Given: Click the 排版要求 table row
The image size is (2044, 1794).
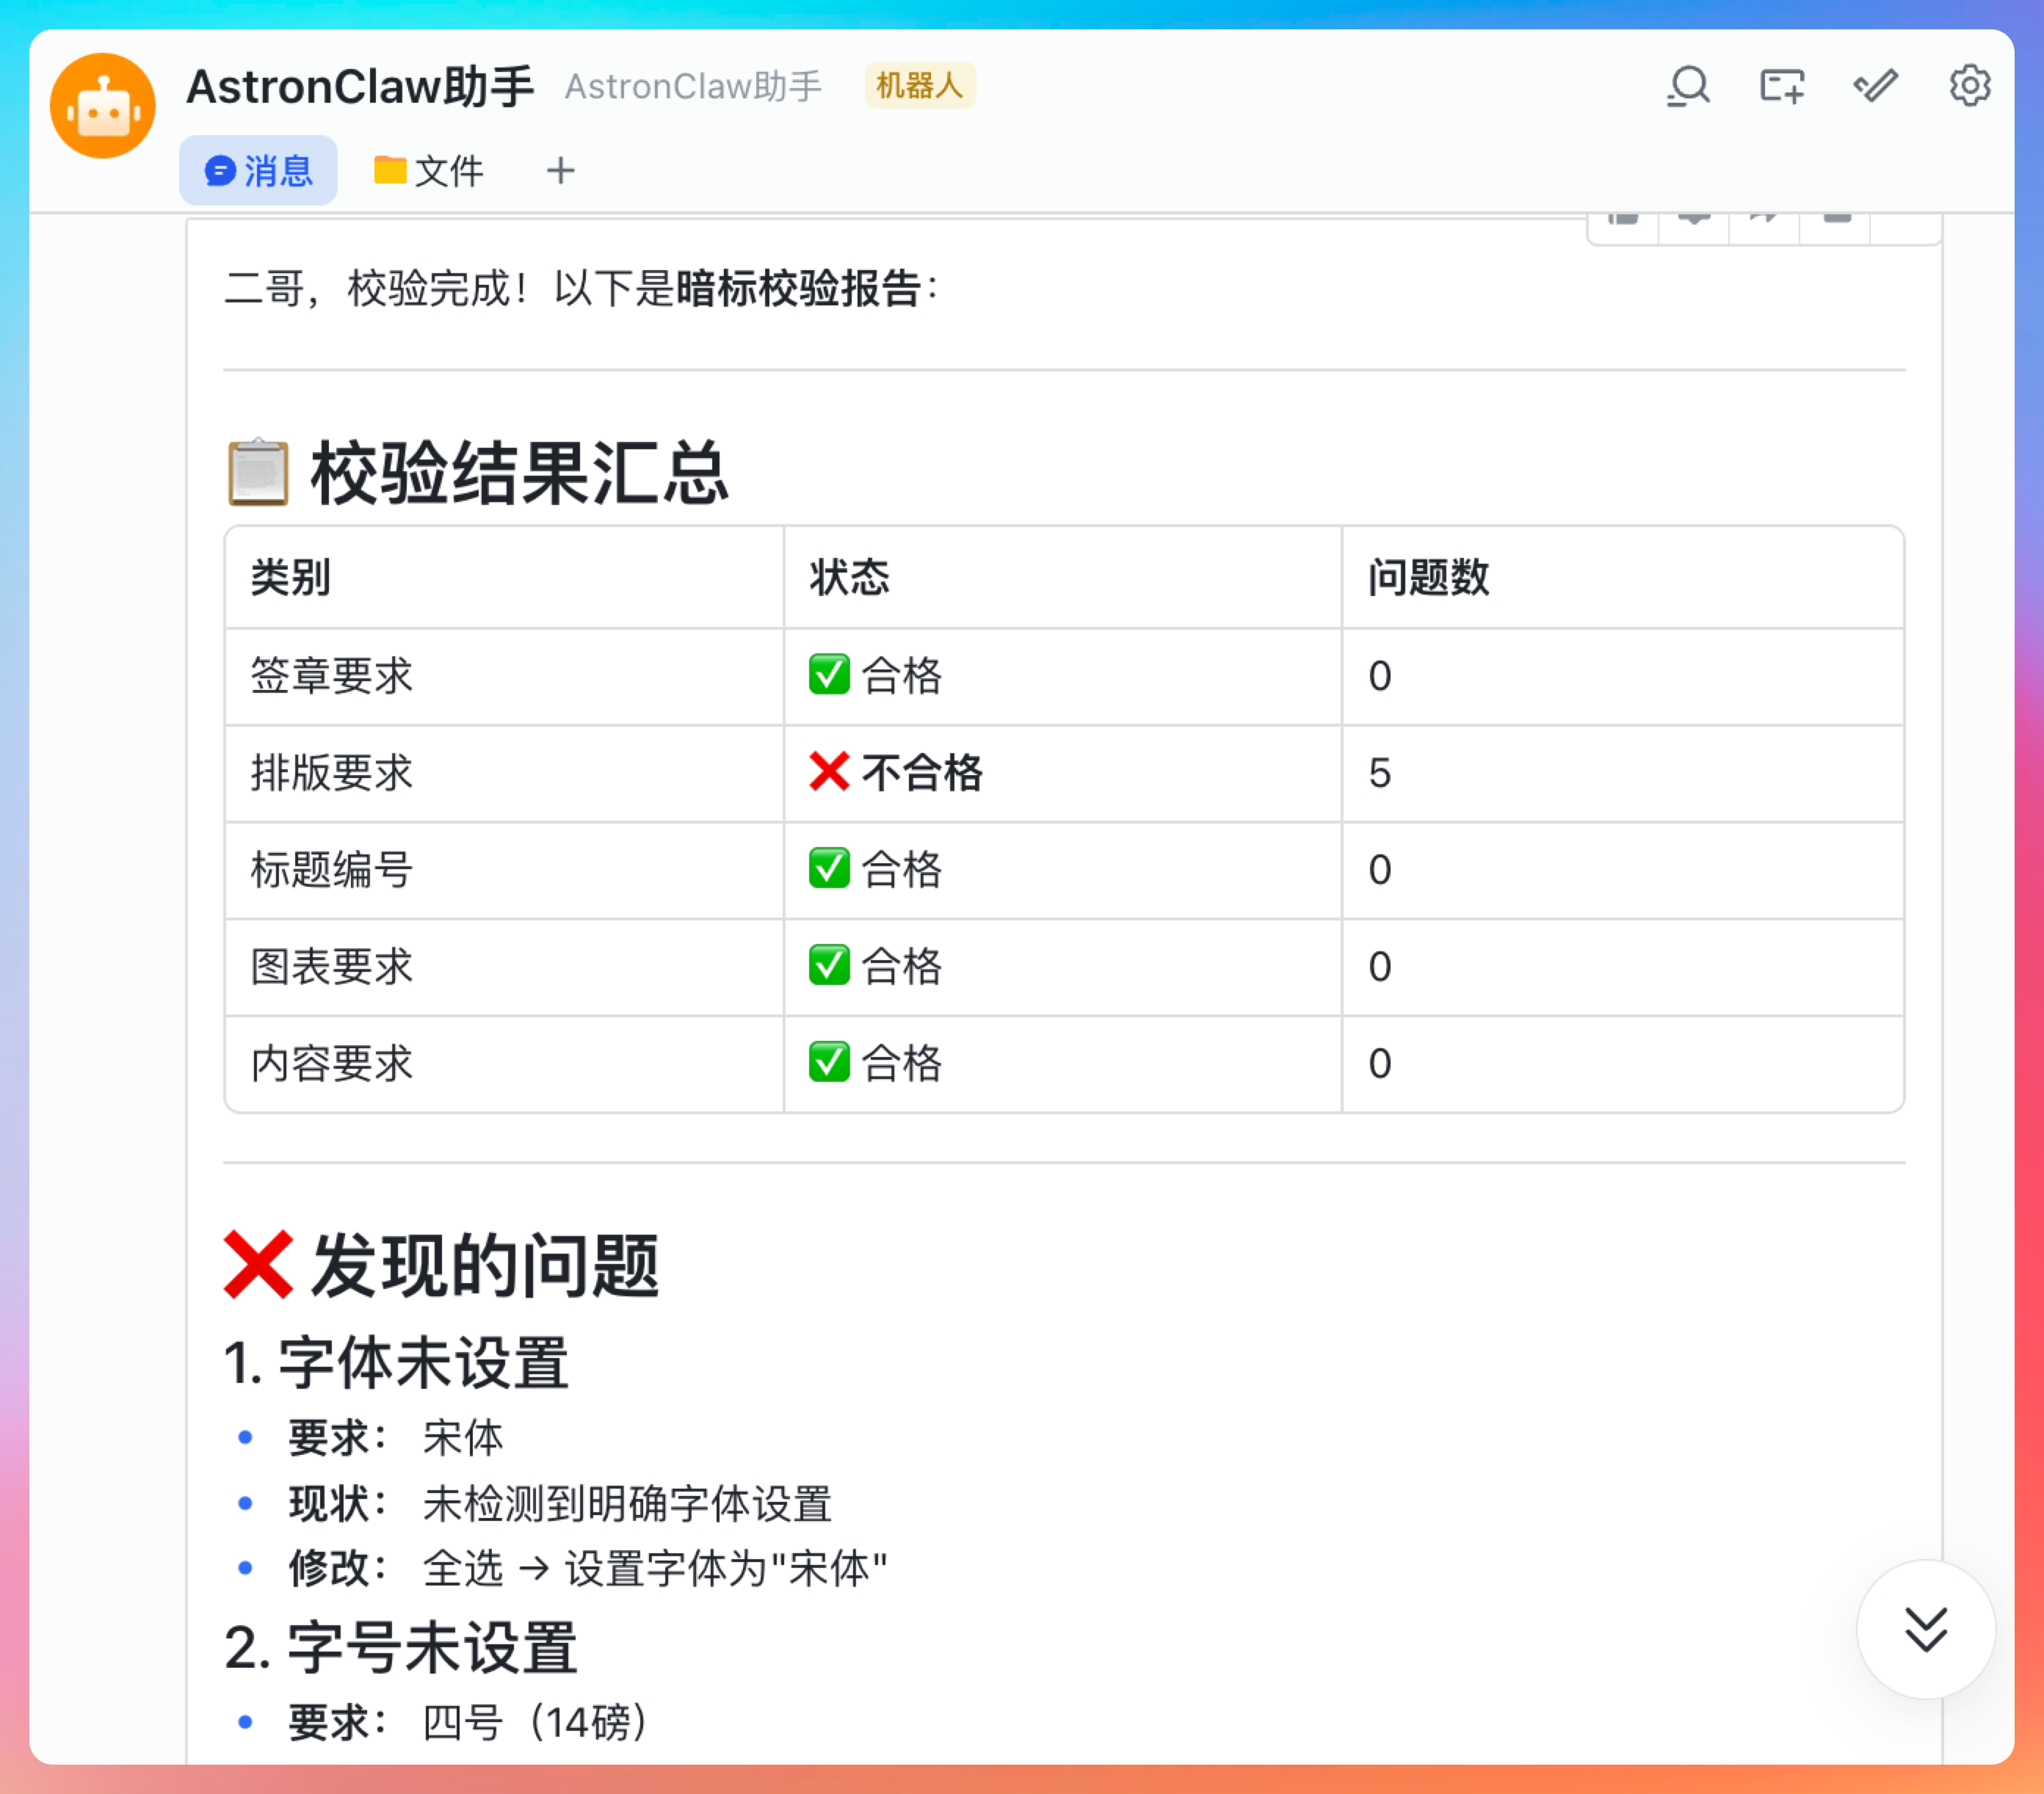Looking at the screenshot, I should [332, 773].
